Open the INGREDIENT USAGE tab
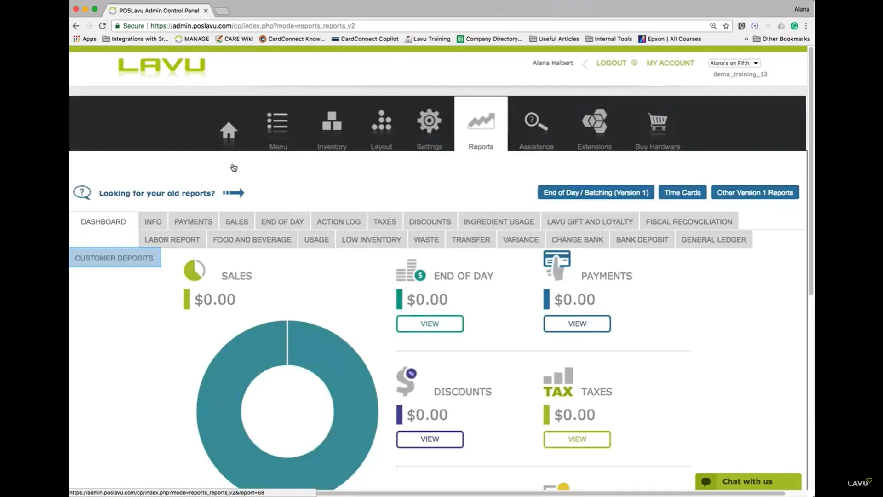This screenshot has height=497, width=883. coord(499,221)
